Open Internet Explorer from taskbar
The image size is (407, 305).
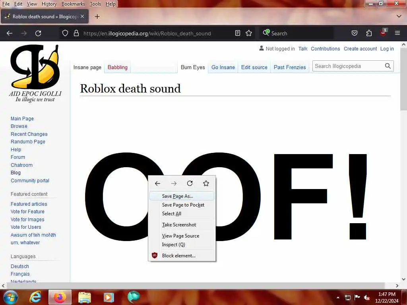click(x=35, y=297)
